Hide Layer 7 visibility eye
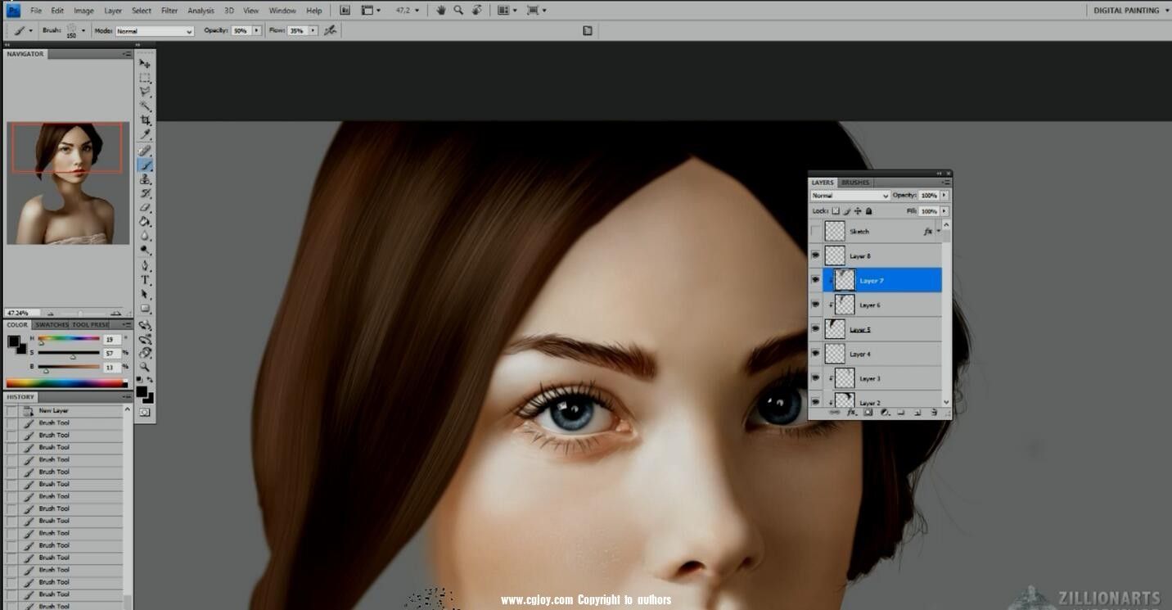The height and width of the screenshot is (610, 1172). pyautogui.click(x=815, y=280)
